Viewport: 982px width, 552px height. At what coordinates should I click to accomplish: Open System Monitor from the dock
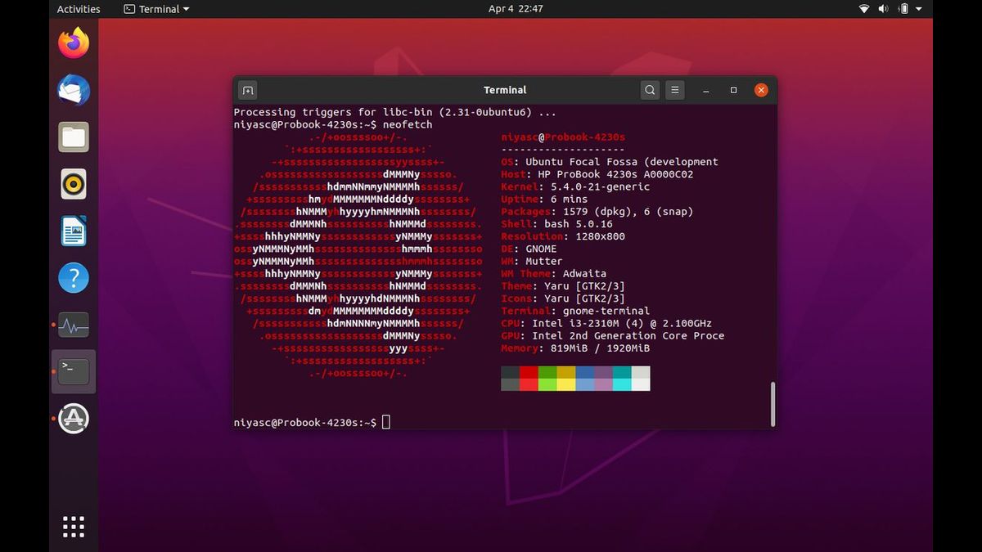coord(74,325)
